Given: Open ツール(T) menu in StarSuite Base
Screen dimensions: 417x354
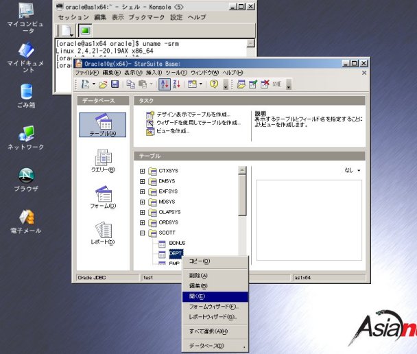Looking at the screenshot, I should click(176, 73).
